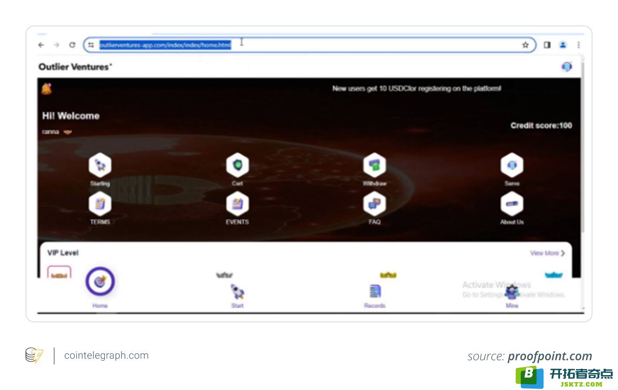
Task: Click the browser forward arrow
Action: 56,45
